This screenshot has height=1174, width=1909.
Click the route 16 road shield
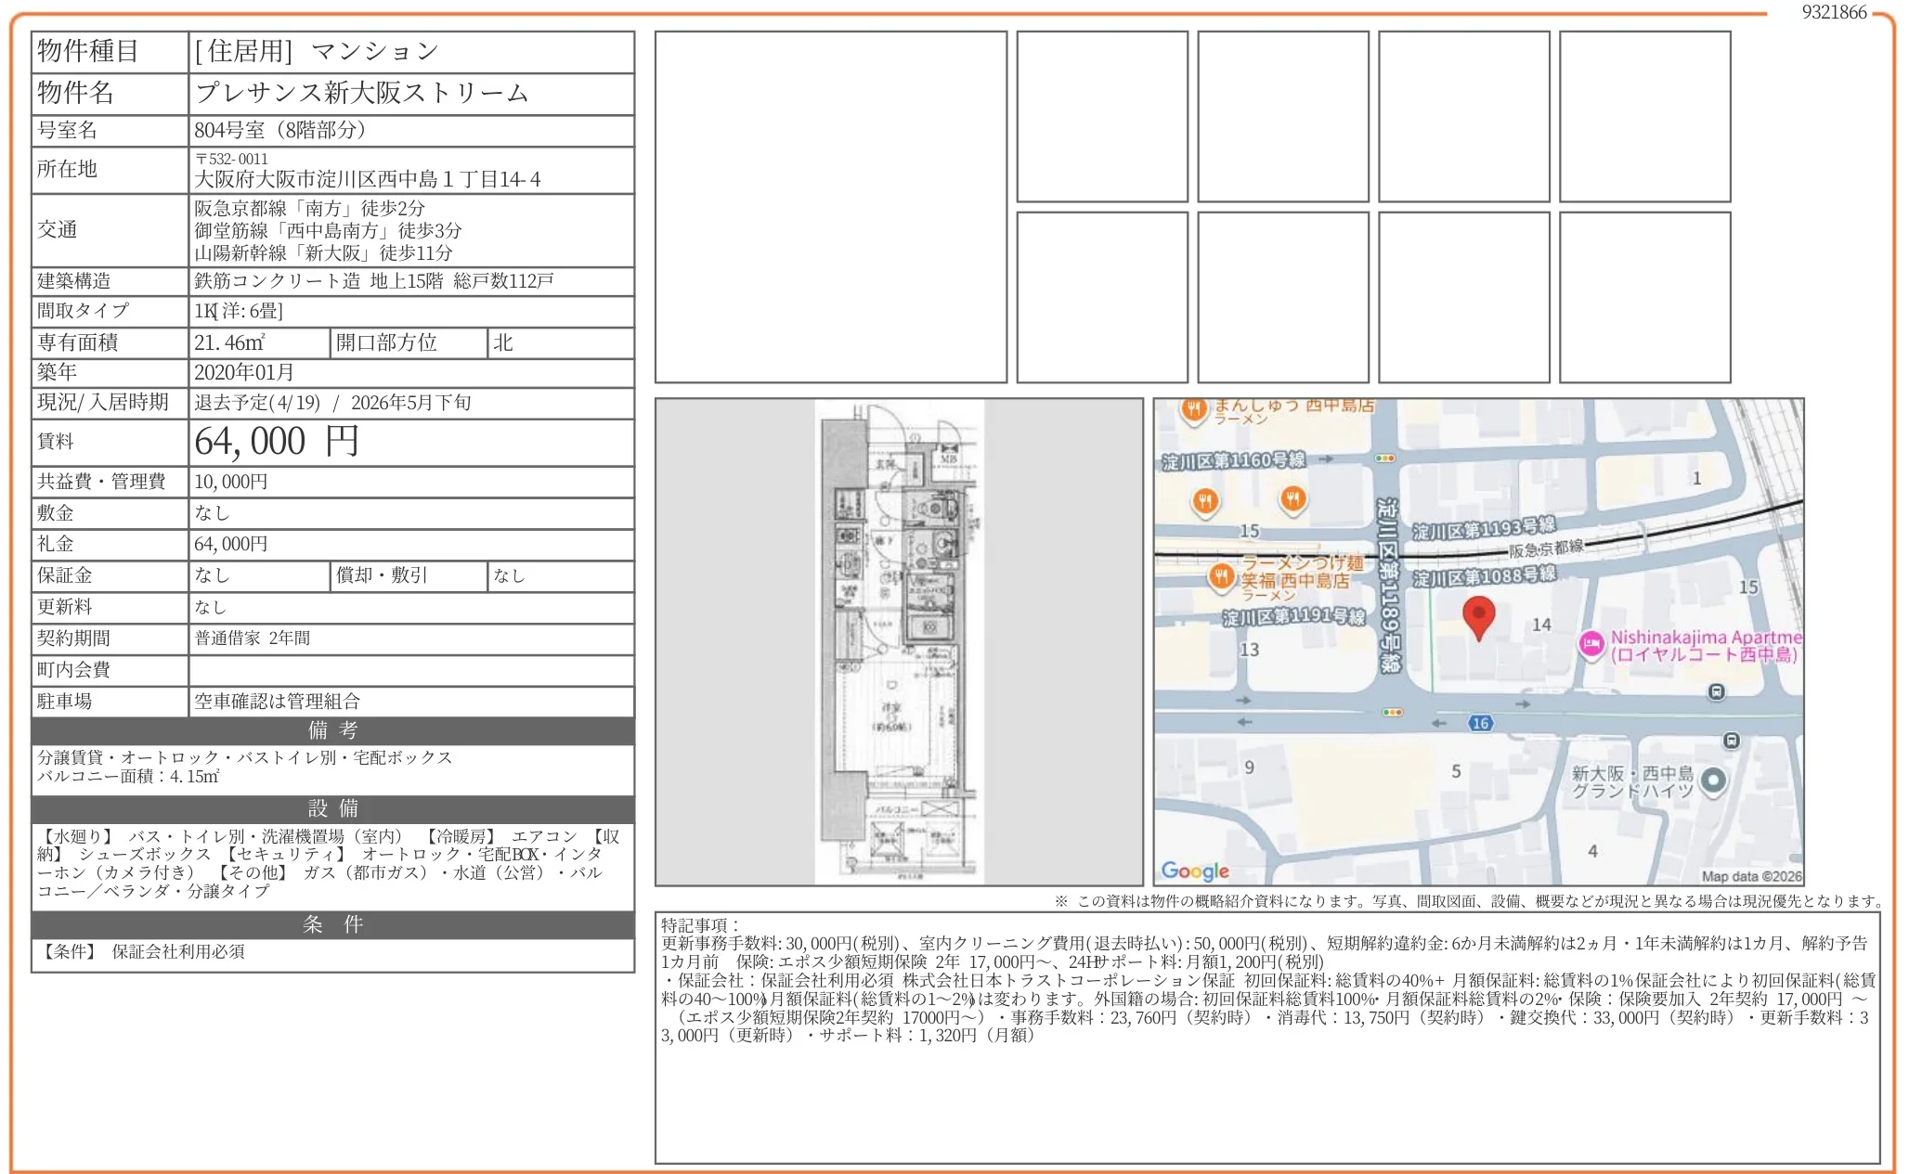tap(1480, 723)
